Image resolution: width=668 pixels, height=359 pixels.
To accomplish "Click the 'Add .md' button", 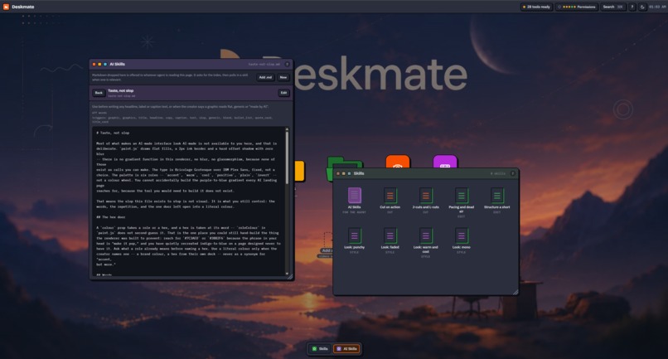I will 265,77.
